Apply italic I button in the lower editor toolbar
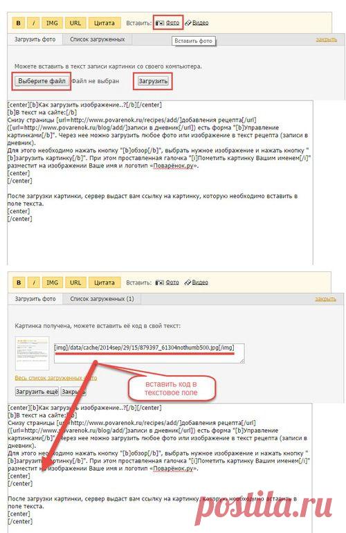 click(x=33, y=282)
